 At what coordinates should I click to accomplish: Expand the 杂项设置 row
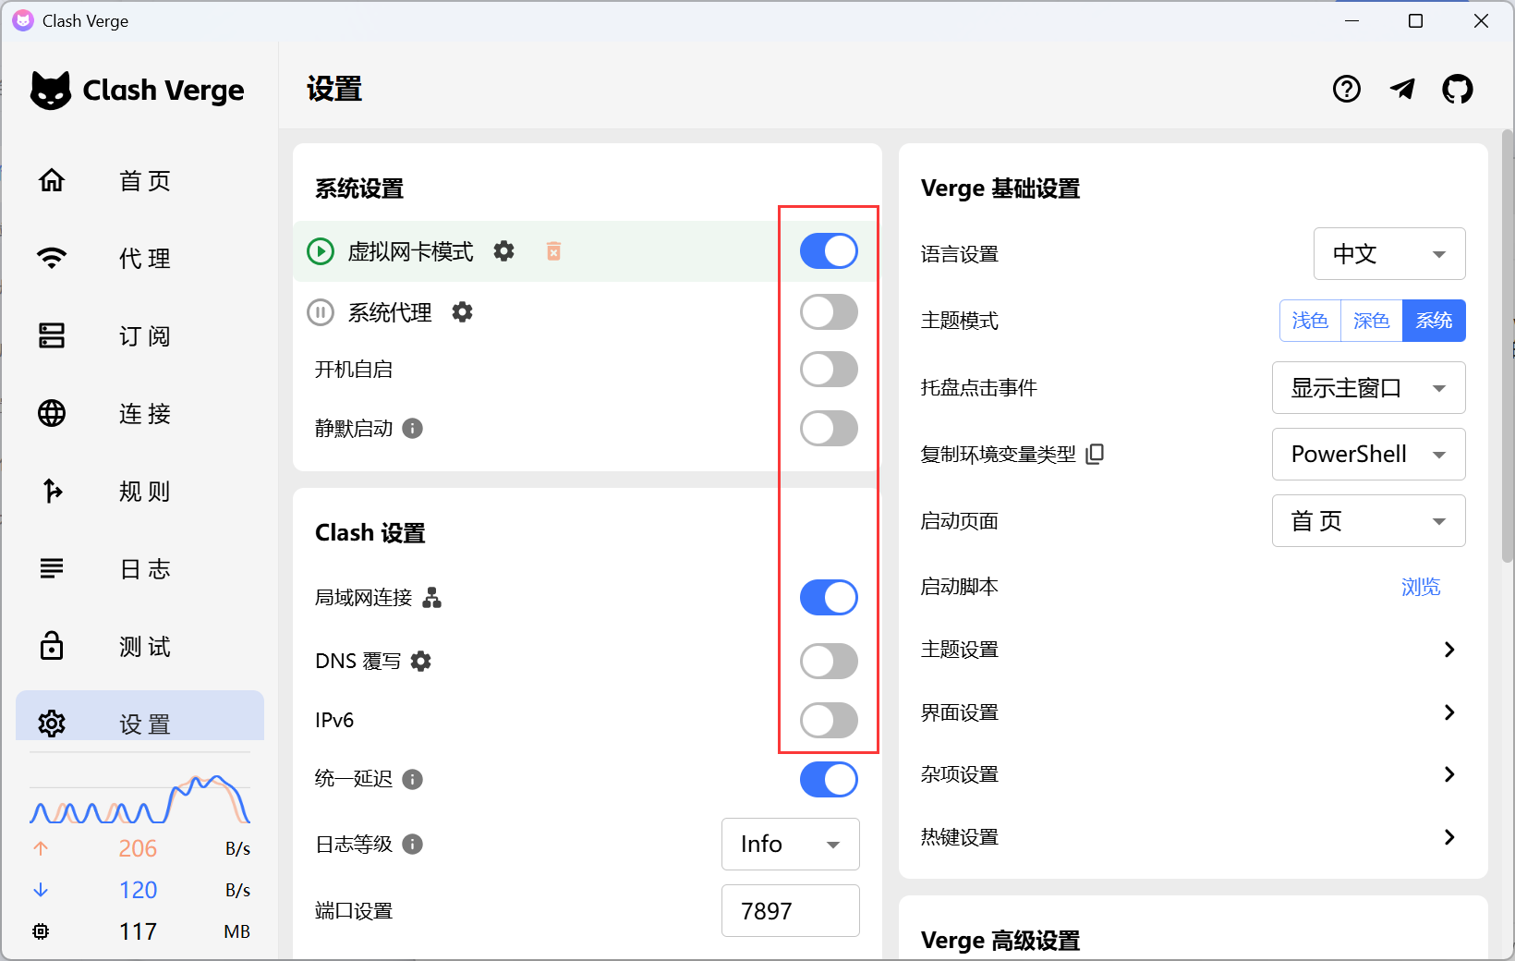point(1193,774)
